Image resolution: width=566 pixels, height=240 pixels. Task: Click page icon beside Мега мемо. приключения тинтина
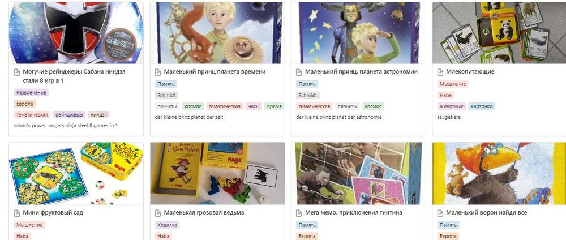point(299,213)
